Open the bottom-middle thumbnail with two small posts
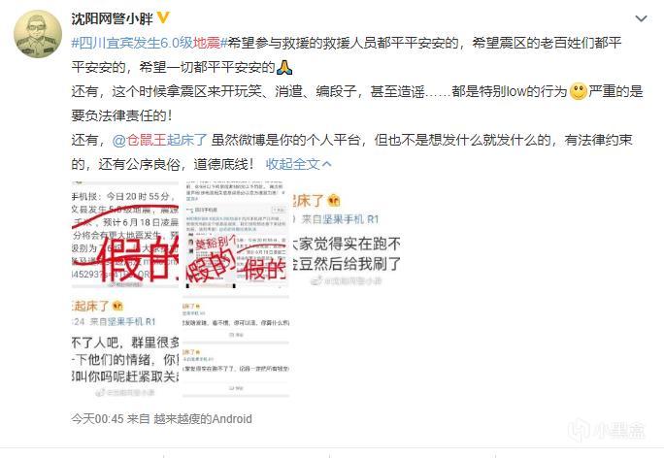 click(236, 345)
